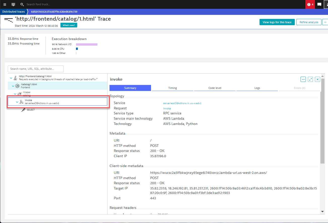The image size is (328, 223).
Task: Click the AWS Lambda icon on invoke node
Action: coord(21,102)
